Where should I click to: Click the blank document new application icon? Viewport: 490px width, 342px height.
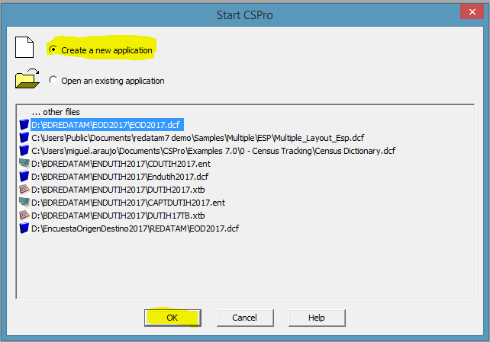[x=24, y=47]
